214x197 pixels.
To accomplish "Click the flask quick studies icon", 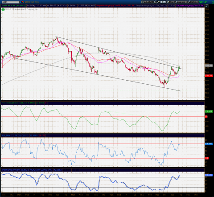I will coord(155,2).
